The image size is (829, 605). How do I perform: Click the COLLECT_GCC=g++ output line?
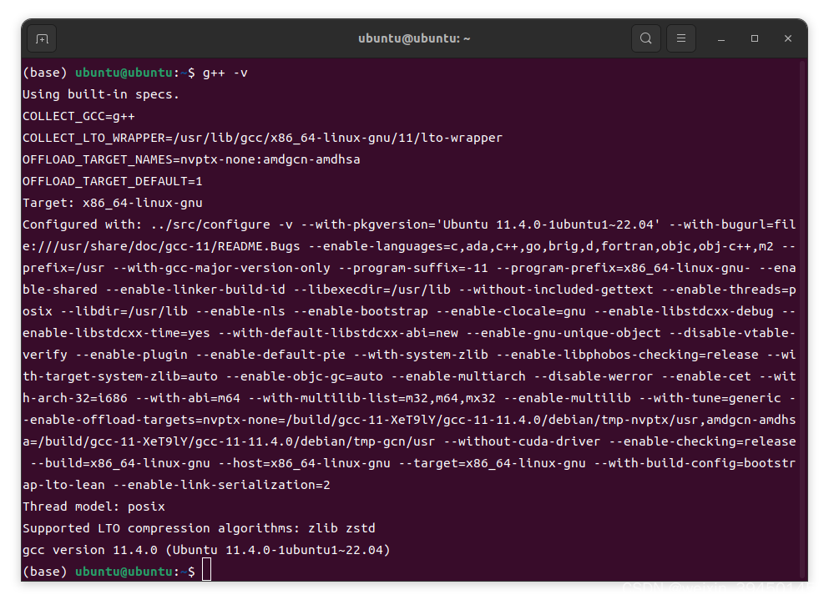point(79,115)
